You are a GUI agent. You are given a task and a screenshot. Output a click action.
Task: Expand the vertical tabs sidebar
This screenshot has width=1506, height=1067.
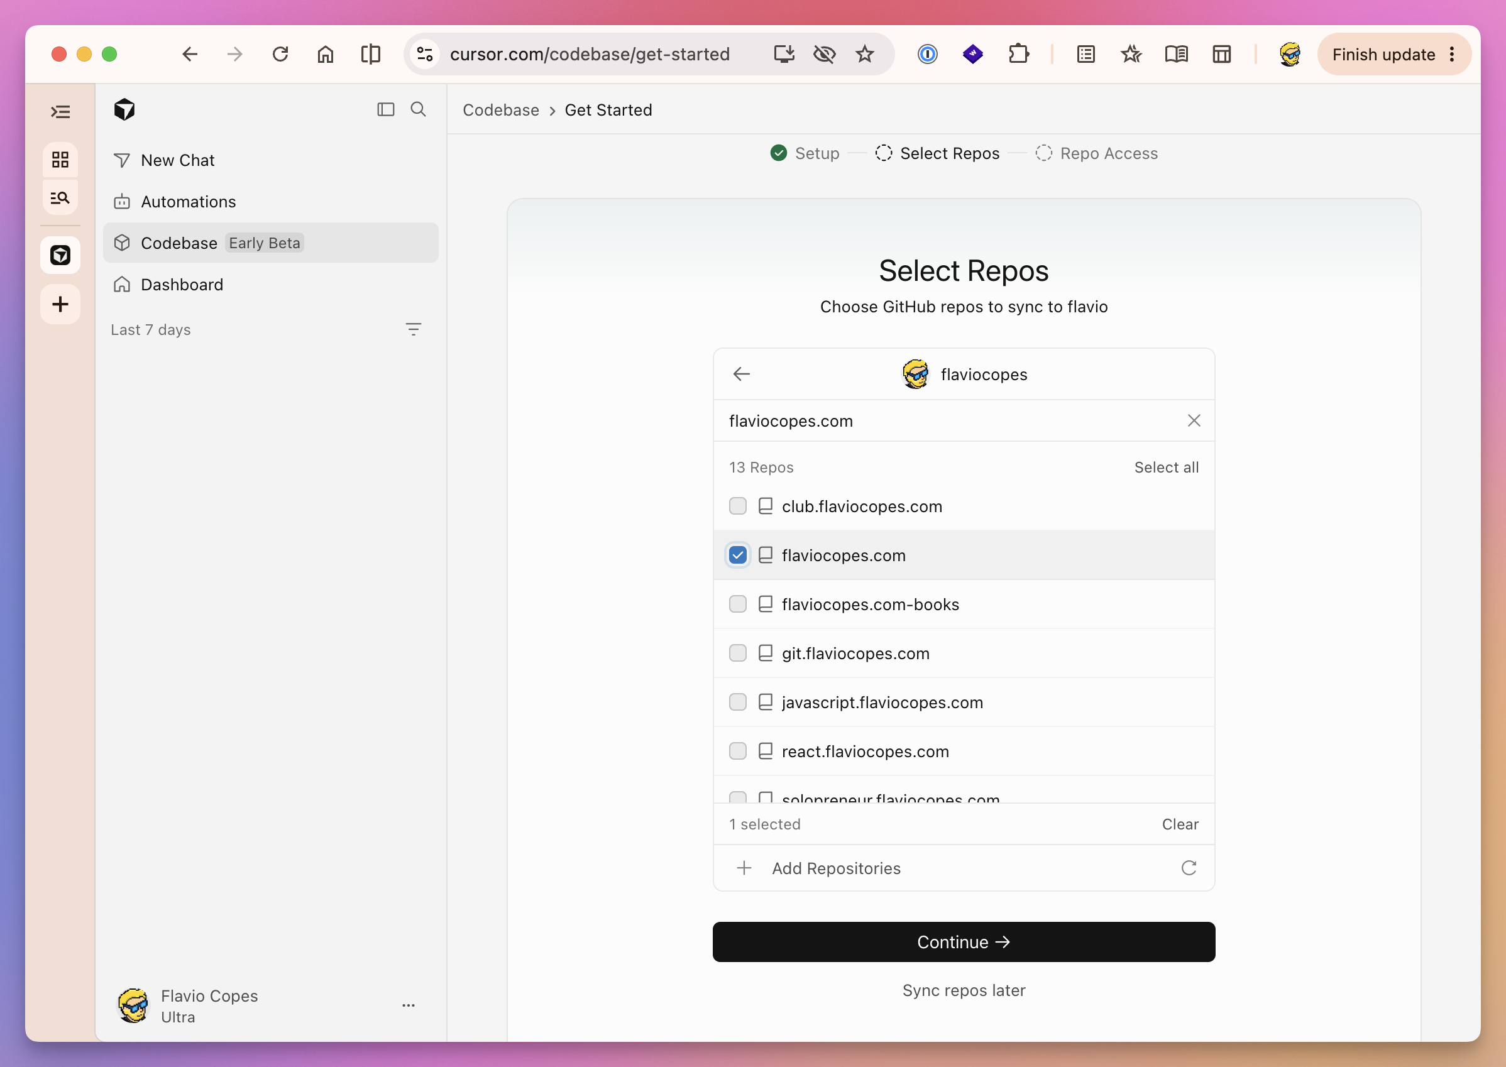[60, 112]
